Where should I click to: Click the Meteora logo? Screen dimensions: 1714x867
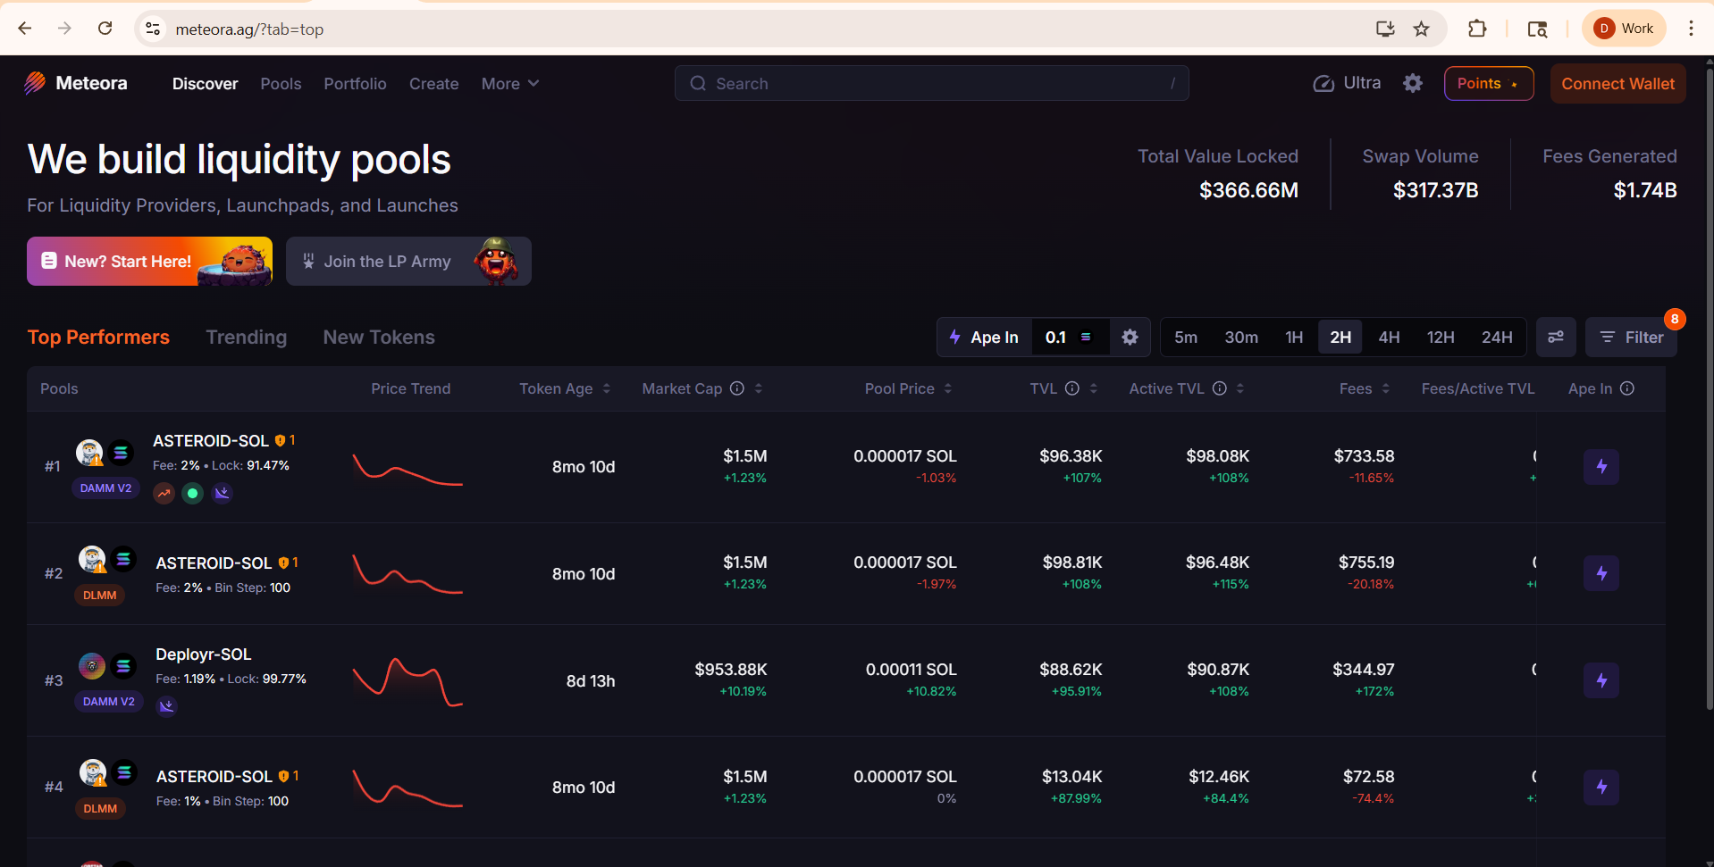tap(36, 83)
